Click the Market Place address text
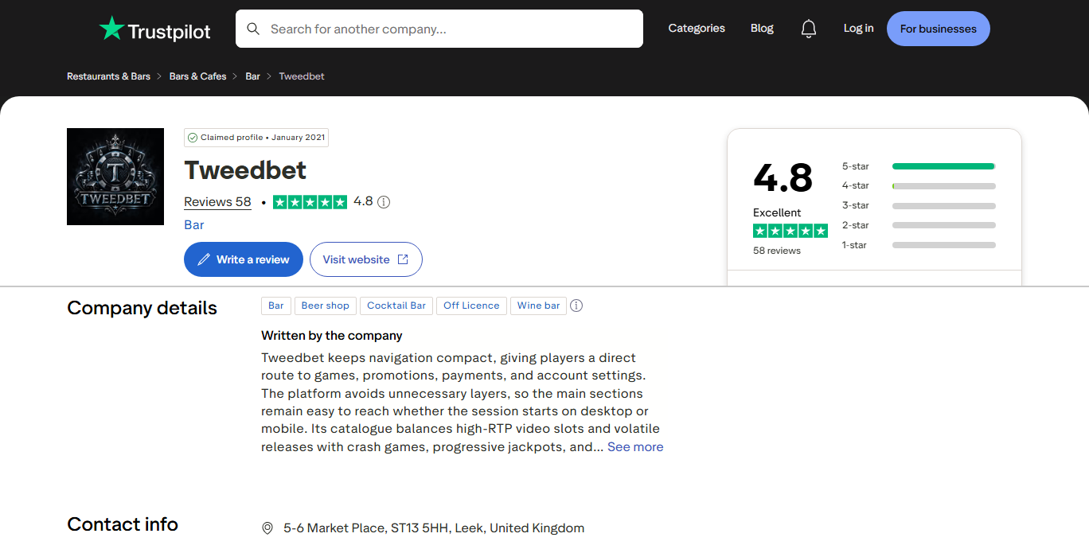Image resolution: width=1089 pixels, height=549 pixels. pyautogui.click(x=434, y=528)
